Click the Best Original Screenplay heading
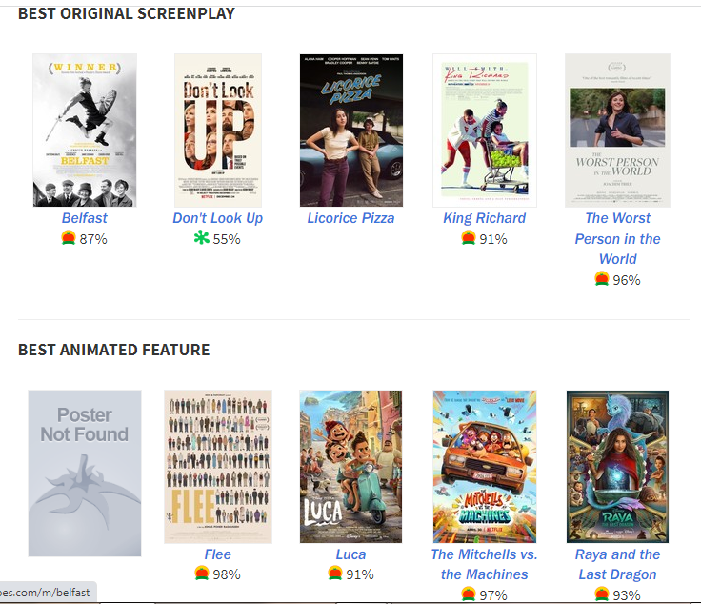The width and height of the screenshot is (701, 604). [x=127, y=13]
